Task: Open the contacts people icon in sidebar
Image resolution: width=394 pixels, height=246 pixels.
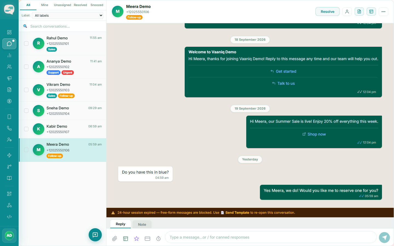Action: (9, 67)
